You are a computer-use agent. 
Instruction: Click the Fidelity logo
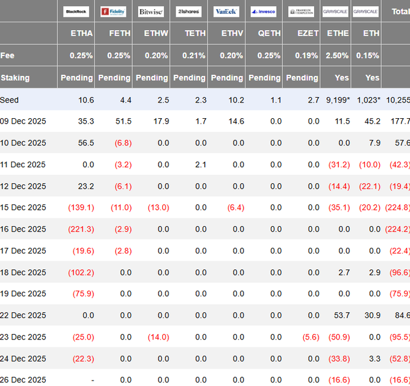point(113,11)
